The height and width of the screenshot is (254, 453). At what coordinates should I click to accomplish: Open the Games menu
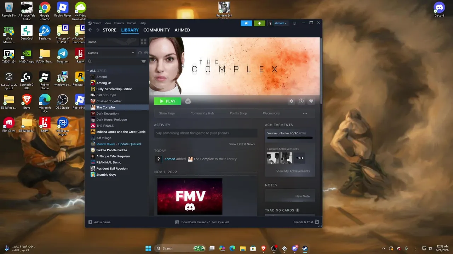pyautogui.click(x=132, y=23)
